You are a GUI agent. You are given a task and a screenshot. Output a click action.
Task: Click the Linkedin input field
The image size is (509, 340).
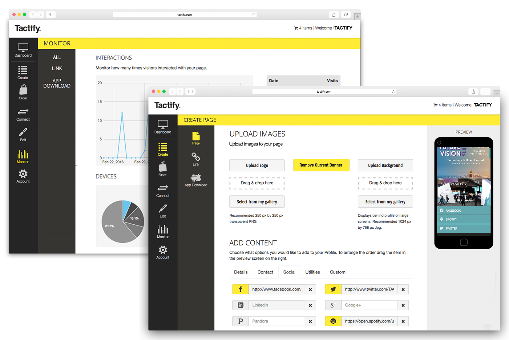click(x=277, y=305)
